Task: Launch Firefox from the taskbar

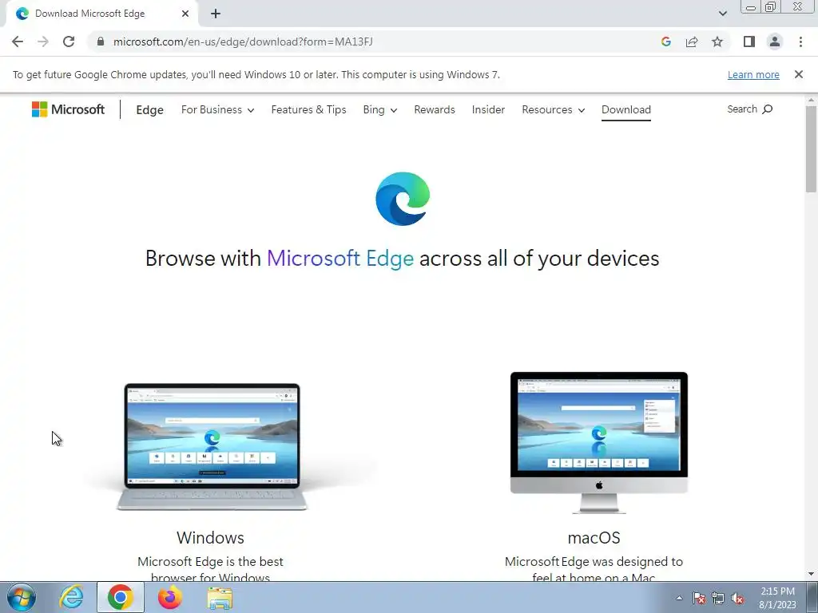Action: pyautogui.click(x=170, y=597)
